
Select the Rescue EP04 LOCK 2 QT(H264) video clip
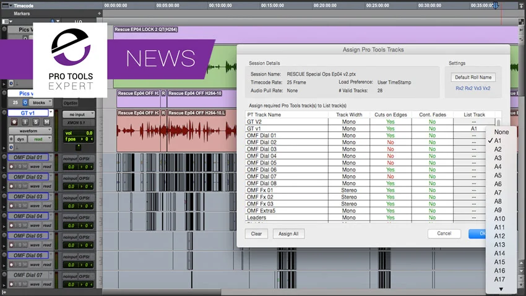(x=316, y=35)
